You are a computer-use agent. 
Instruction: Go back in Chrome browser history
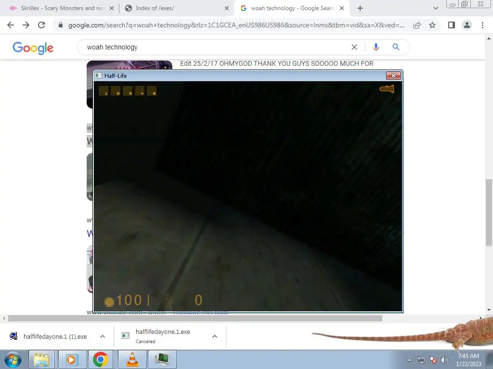click(11, 25)
